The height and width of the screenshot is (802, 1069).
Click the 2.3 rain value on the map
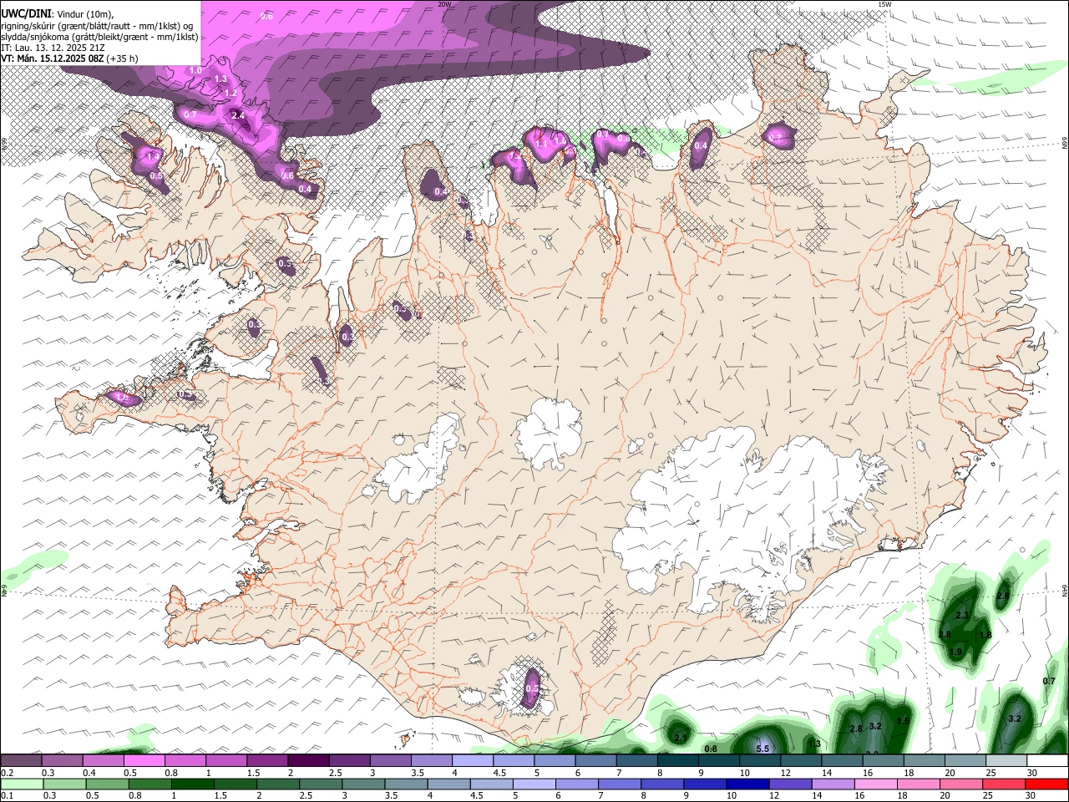[961, 616]
